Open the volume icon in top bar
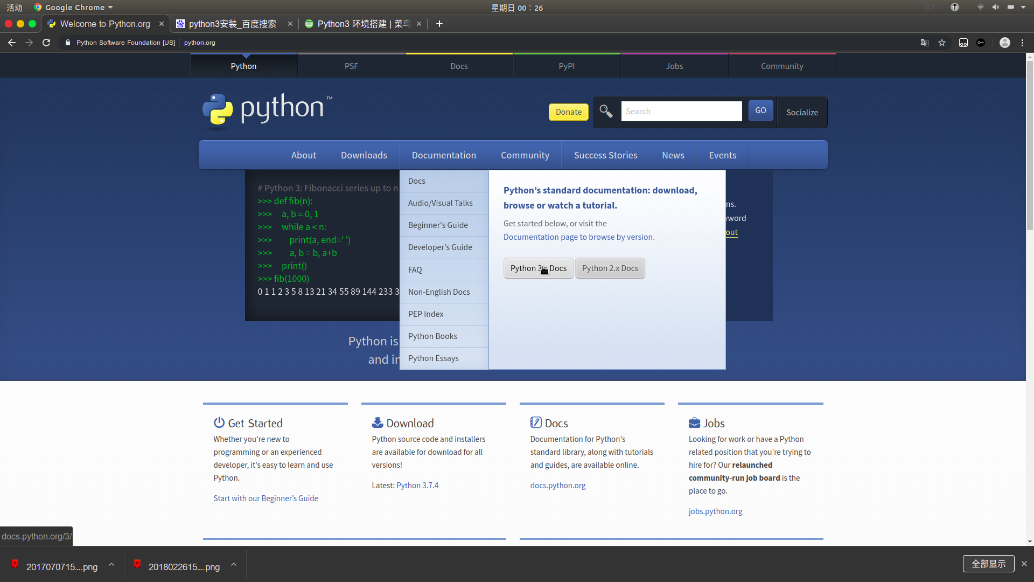 pyautogui.click(x=996, y=8)
